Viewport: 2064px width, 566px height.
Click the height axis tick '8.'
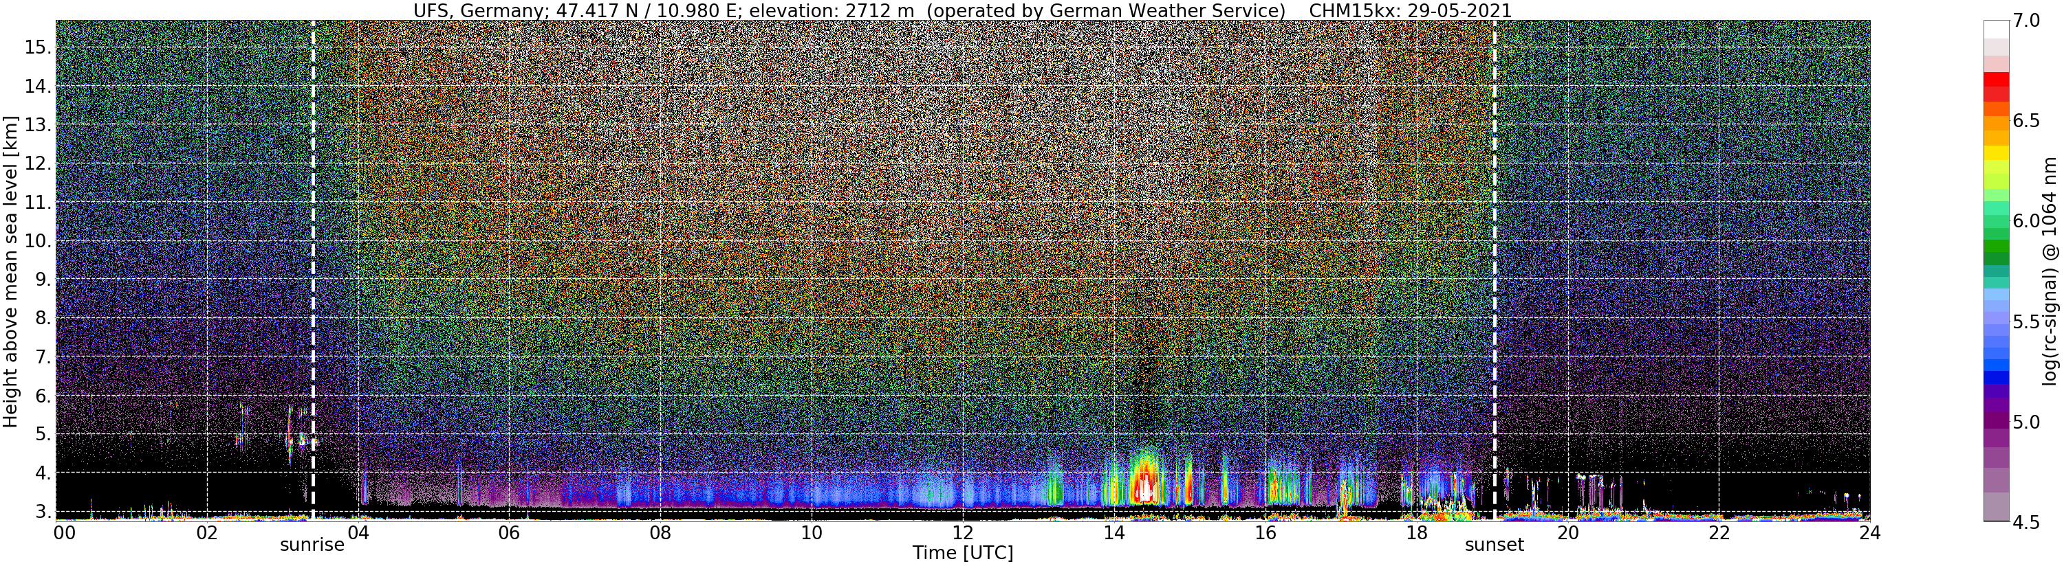click(x=43, y=318)
